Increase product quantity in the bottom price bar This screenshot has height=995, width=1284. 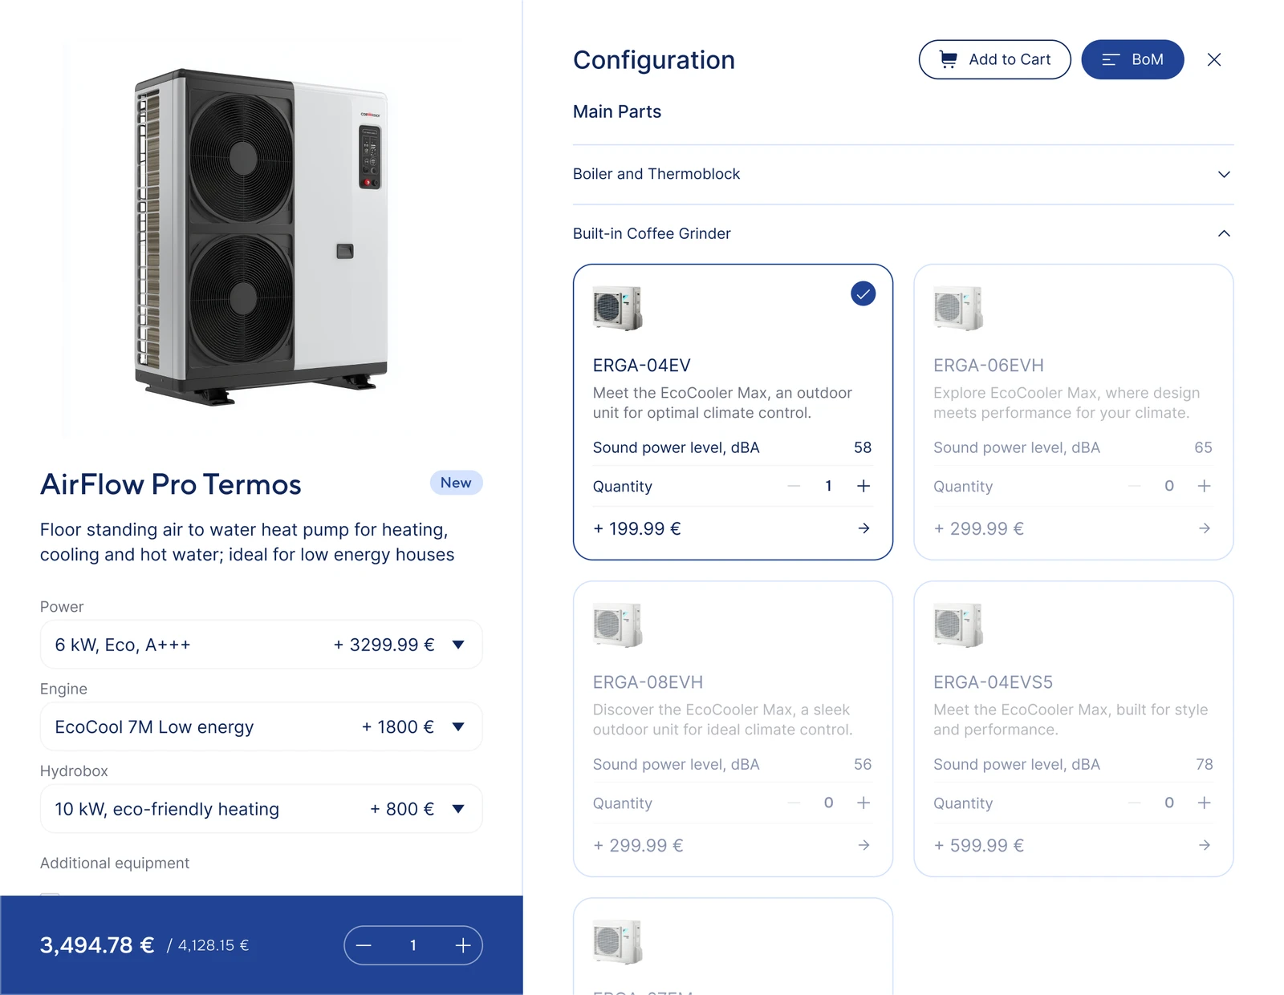(x=463, y=945)
